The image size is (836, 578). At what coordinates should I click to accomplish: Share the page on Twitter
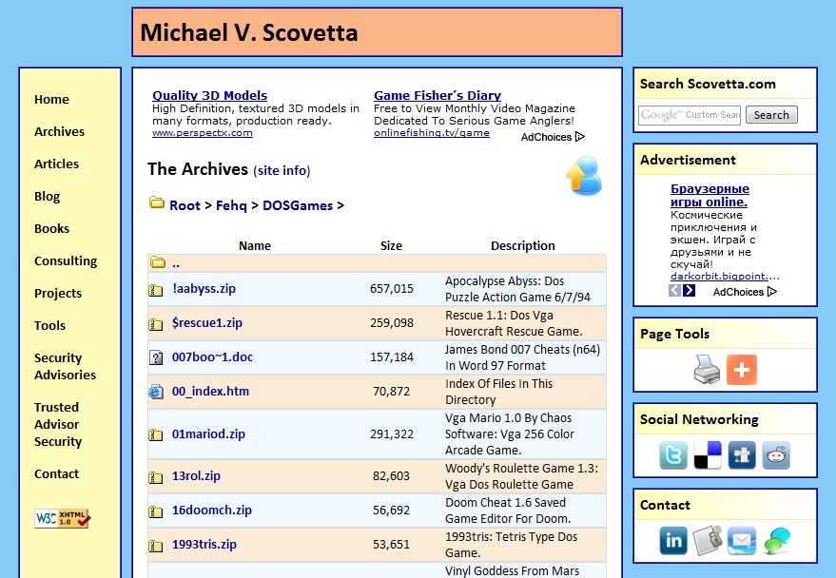pyautogui.click(x=673, y=455)
